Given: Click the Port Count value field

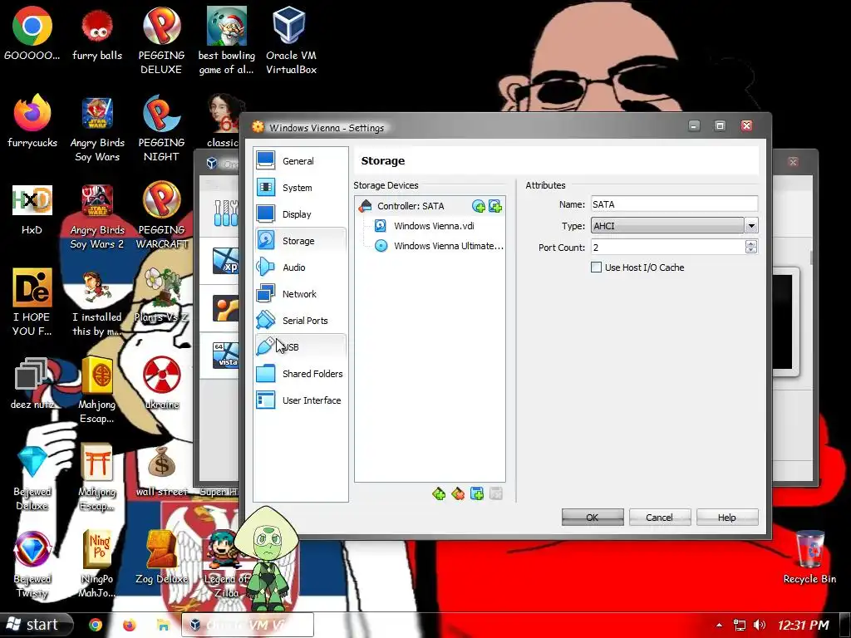Looking at the screenshot, I should pyautogui.click(x=667, y=248).
